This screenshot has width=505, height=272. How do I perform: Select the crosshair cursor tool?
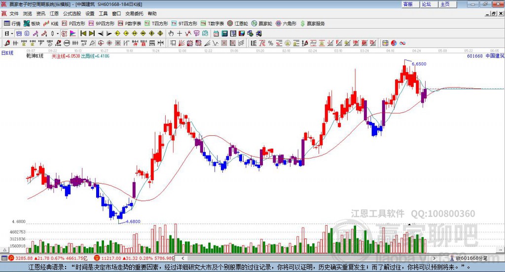click(x=180, y=34)
